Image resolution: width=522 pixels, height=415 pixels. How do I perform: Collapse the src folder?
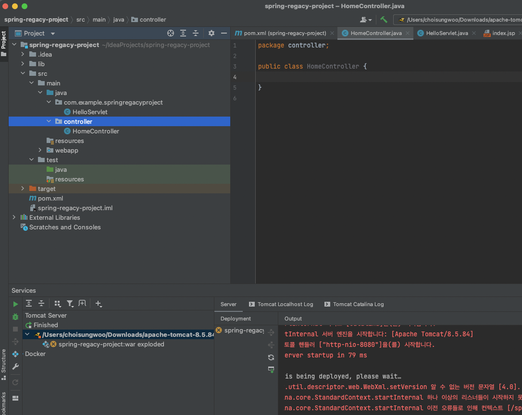[23, 73]
